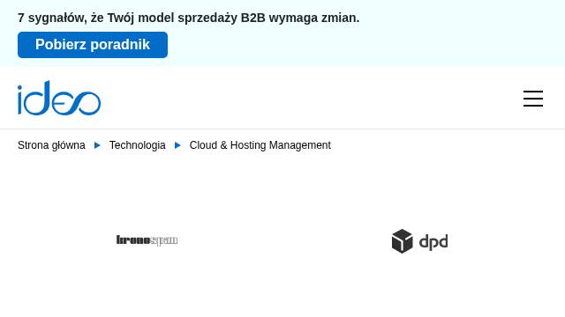Image resolution: width=565 pixels, height=317 pixels.
Task: Open the hamburger navigation menu
Action: [x=533, y=99]
